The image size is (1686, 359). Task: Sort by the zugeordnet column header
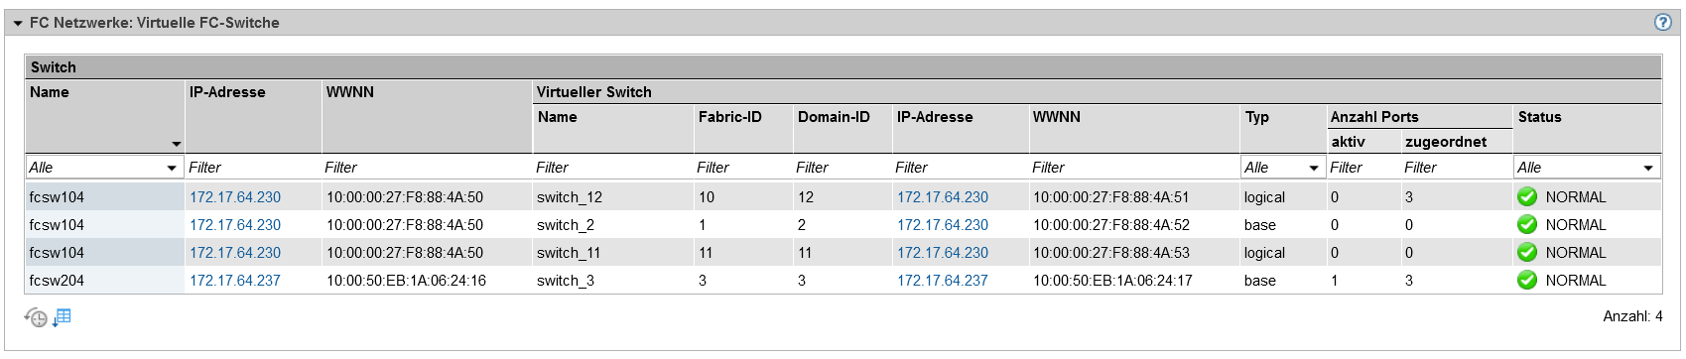(1446, 142)
